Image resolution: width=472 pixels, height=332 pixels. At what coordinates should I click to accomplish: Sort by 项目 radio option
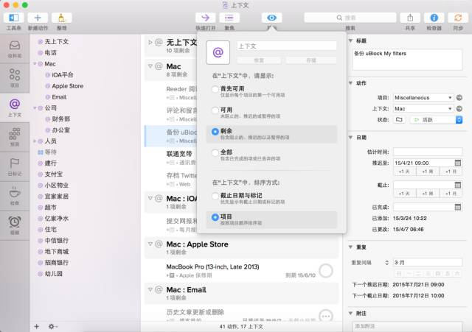tap(215, 217)
